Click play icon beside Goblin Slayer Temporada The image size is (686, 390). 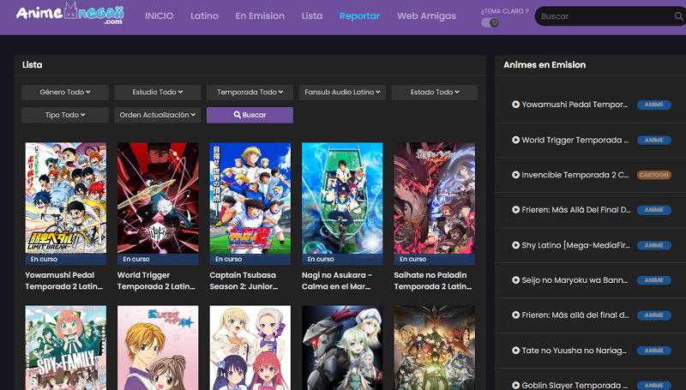click(x=516, y=386)
